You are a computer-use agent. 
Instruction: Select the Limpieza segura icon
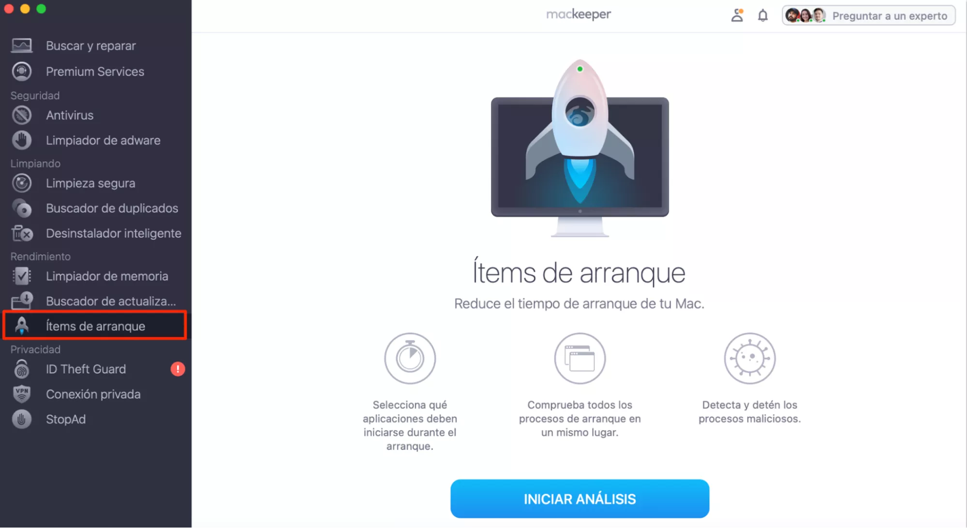tap(22, 183)
